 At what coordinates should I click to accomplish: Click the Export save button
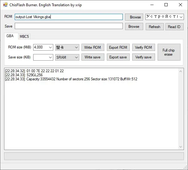[x=118, y=57]
